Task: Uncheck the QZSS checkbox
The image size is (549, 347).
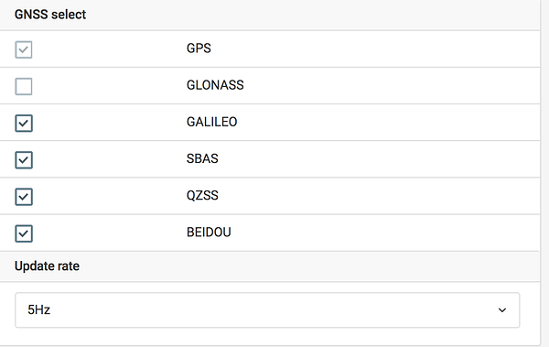Action: coord(24,197)
